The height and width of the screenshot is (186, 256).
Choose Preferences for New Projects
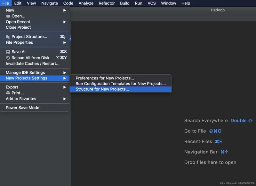click(x=105, y=78)
